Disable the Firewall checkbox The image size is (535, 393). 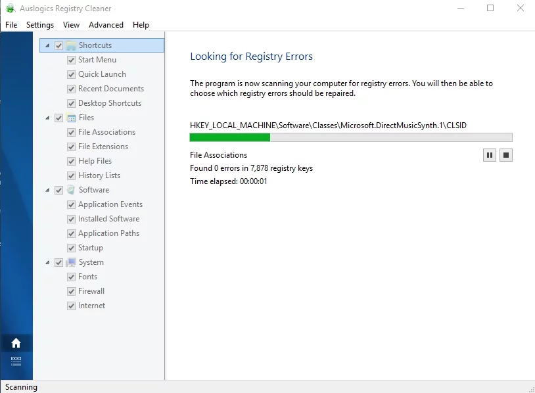coord(72,291)
